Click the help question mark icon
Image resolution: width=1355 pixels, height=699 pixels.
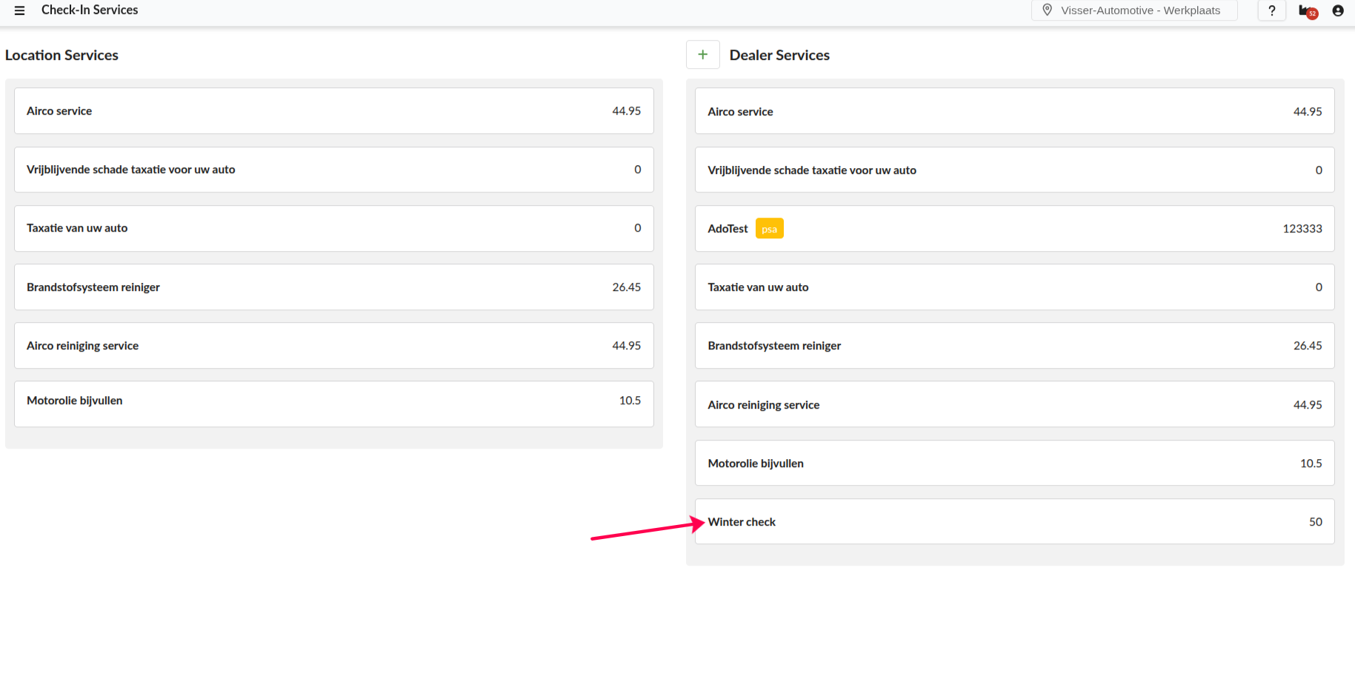tap(1271, 10)
